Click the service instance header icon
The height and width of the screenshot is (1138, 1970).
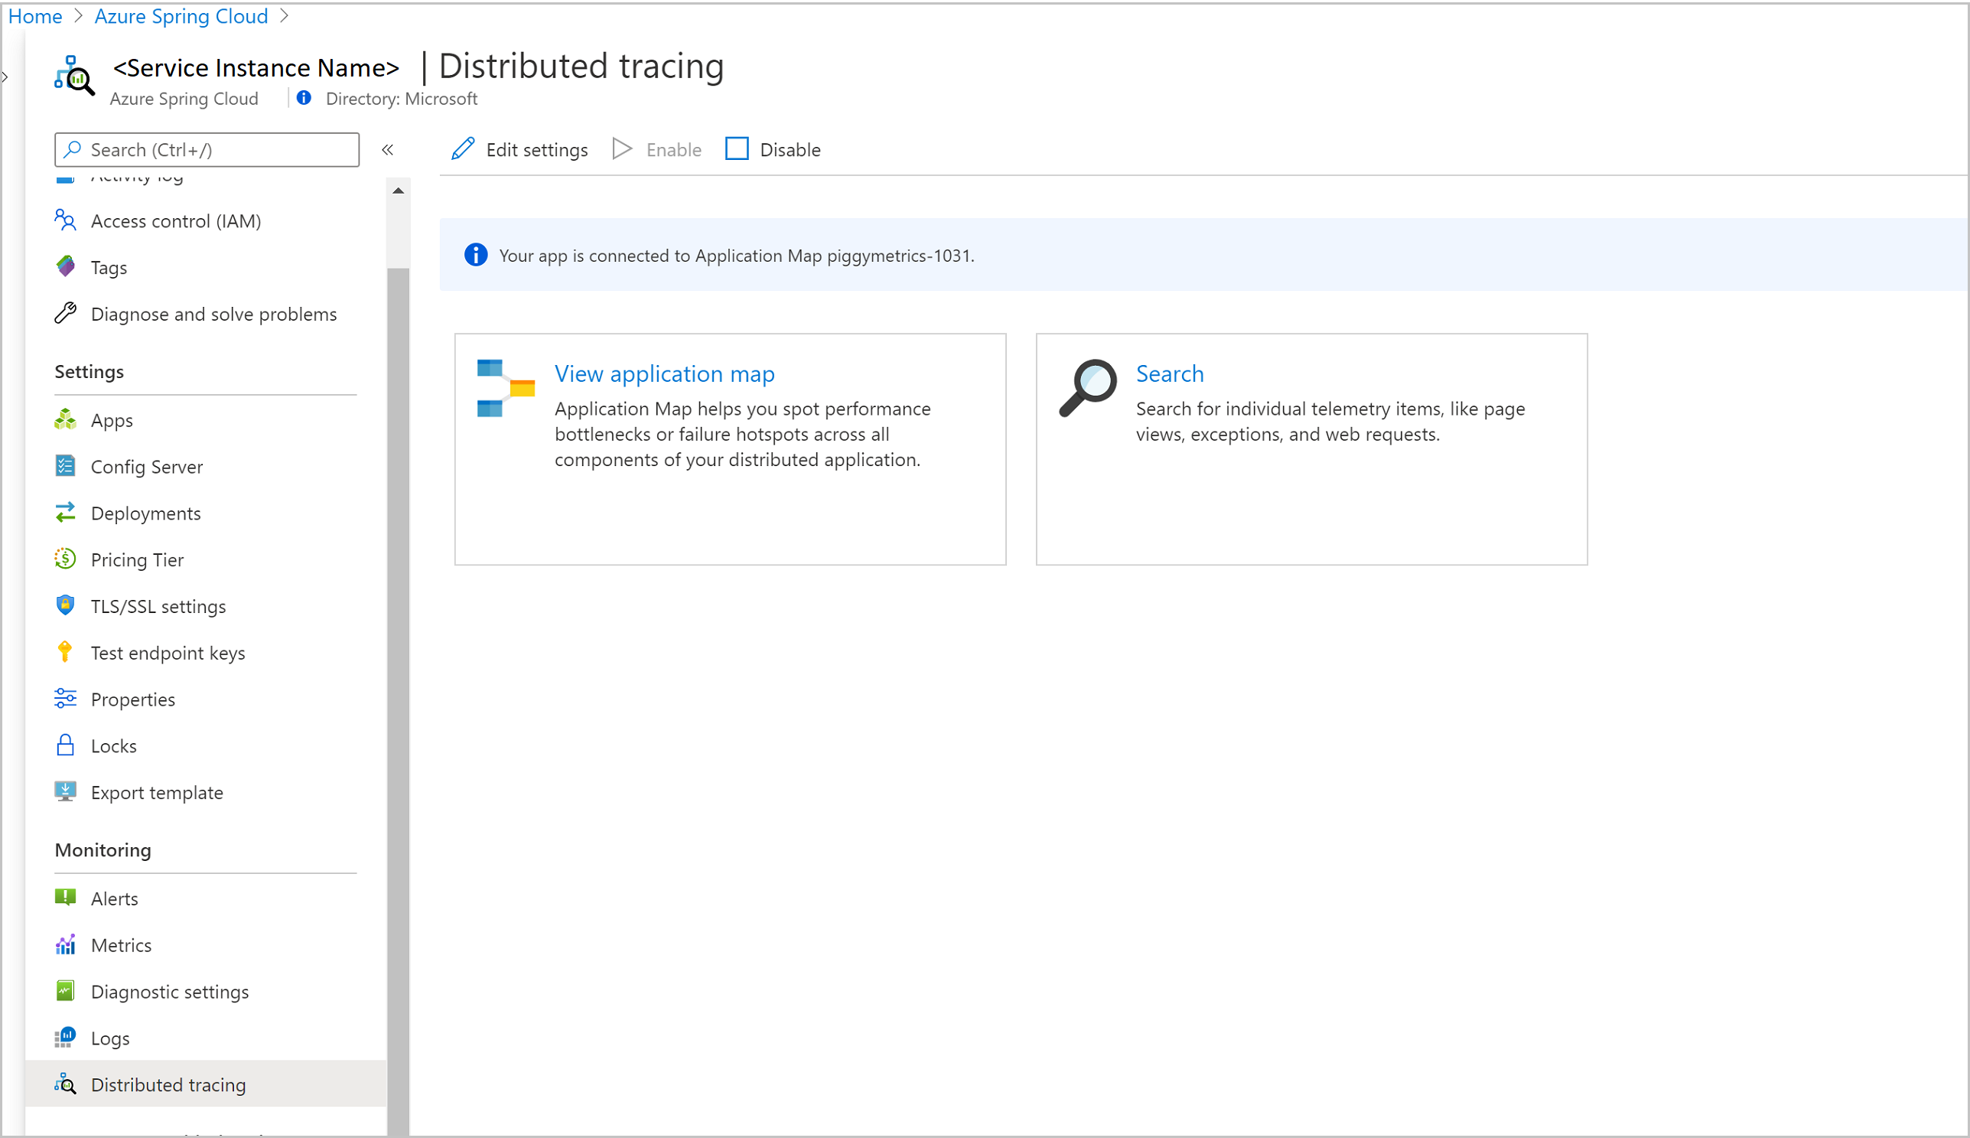74,75
